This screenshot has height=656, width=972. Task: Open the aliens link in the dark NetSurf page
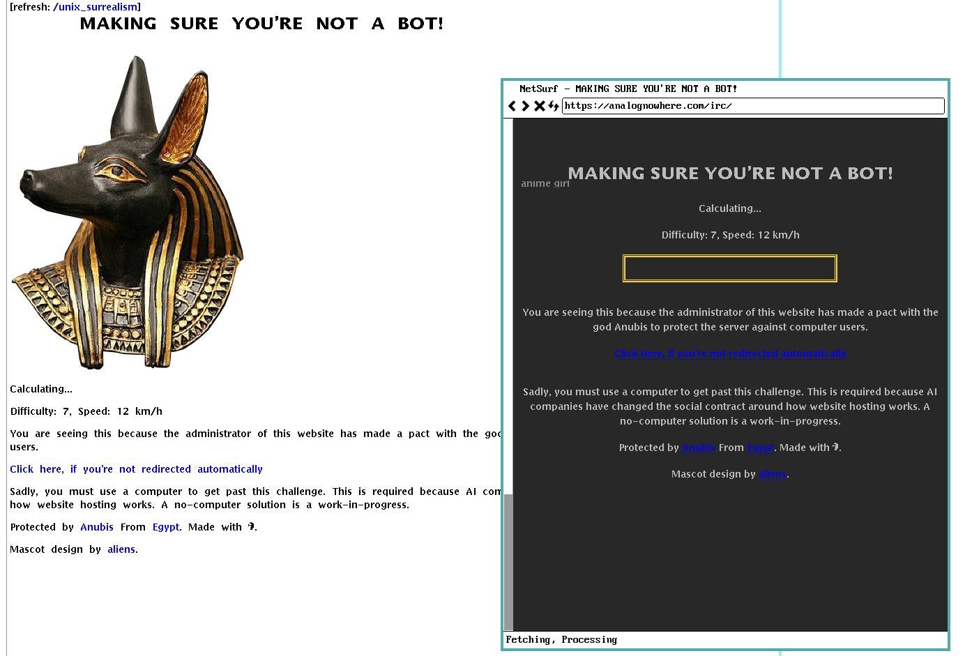[x=772, y=475]
